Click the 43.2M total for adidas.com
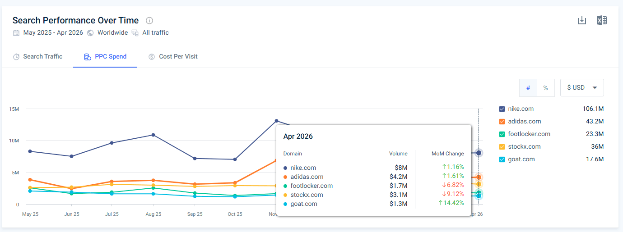This screenshot has height=232, width=623. coord(595,122)
